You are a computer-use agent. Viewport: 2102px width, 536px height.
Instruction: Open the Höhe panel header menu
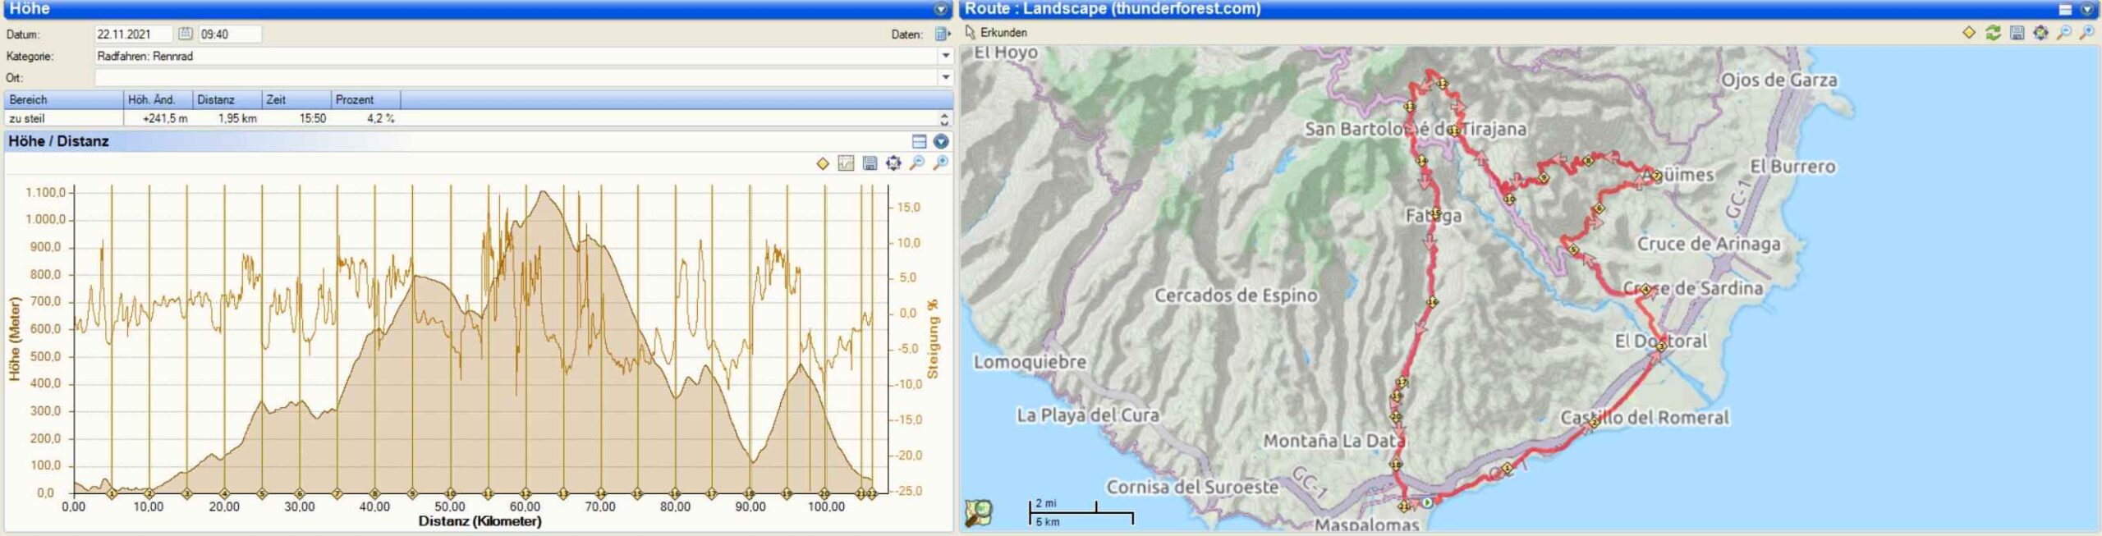pos(941,9)
